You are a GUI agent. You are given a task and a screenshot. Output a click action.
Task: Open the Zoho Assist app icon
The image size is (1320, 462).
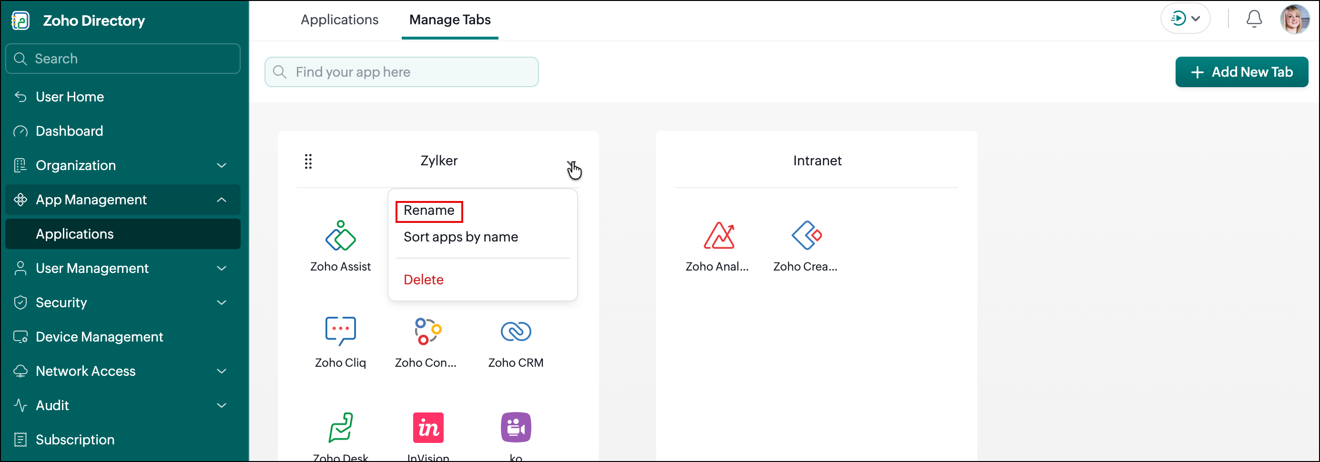[x=340, y=236]
